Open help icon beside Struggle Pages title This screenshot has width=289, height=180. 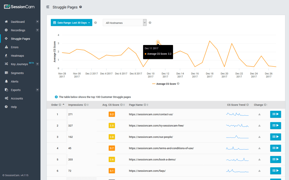tap(80, 7)
